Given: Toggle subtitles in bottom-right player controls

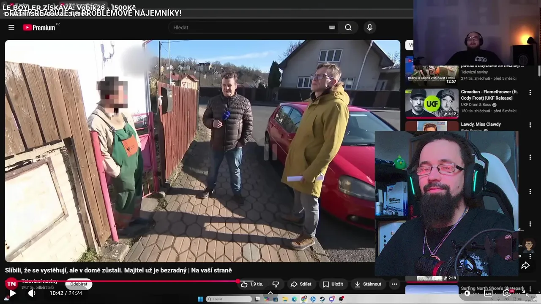Looking at the screenshot, I should click(488, 293).
